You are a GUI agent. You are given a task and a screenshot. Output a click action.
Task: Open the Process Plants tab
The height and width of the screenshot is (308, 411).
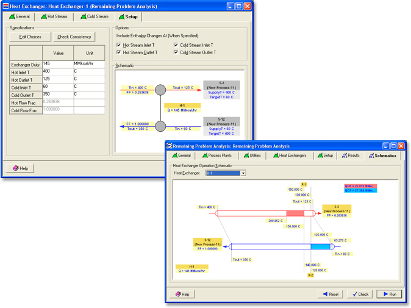click(217, 156)
